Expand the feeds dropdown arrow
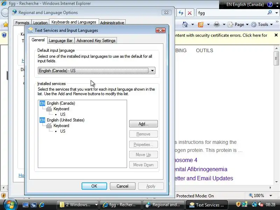Screen dimensions: 280x210 [x=208, y=24]
